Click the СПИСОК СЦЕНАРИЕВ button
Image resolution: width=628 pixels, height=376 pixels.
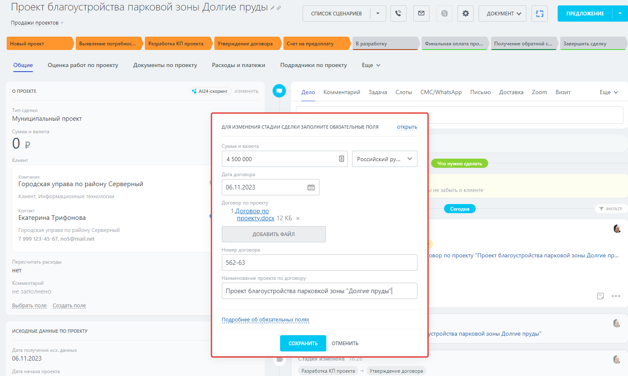click(336, 13)
